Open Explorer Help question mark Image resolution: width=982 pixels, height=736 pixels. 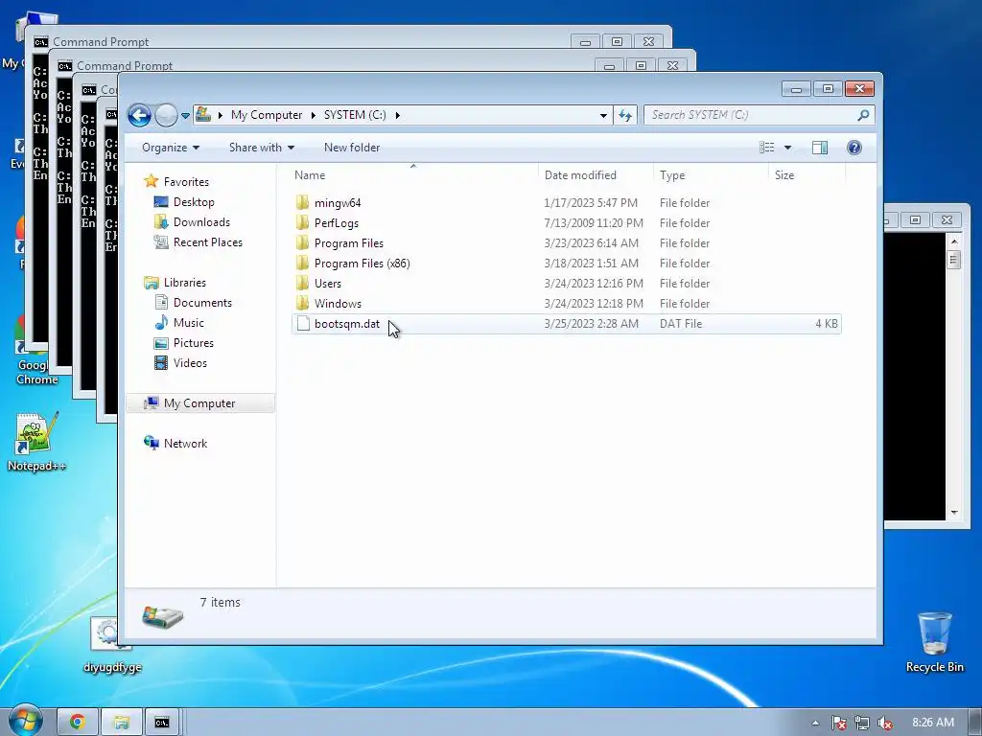(x=854, y=148)
